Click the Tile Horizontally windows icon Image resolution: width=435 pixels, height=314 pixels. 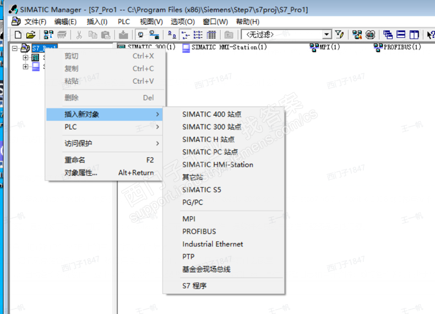(x=401, y=35)
